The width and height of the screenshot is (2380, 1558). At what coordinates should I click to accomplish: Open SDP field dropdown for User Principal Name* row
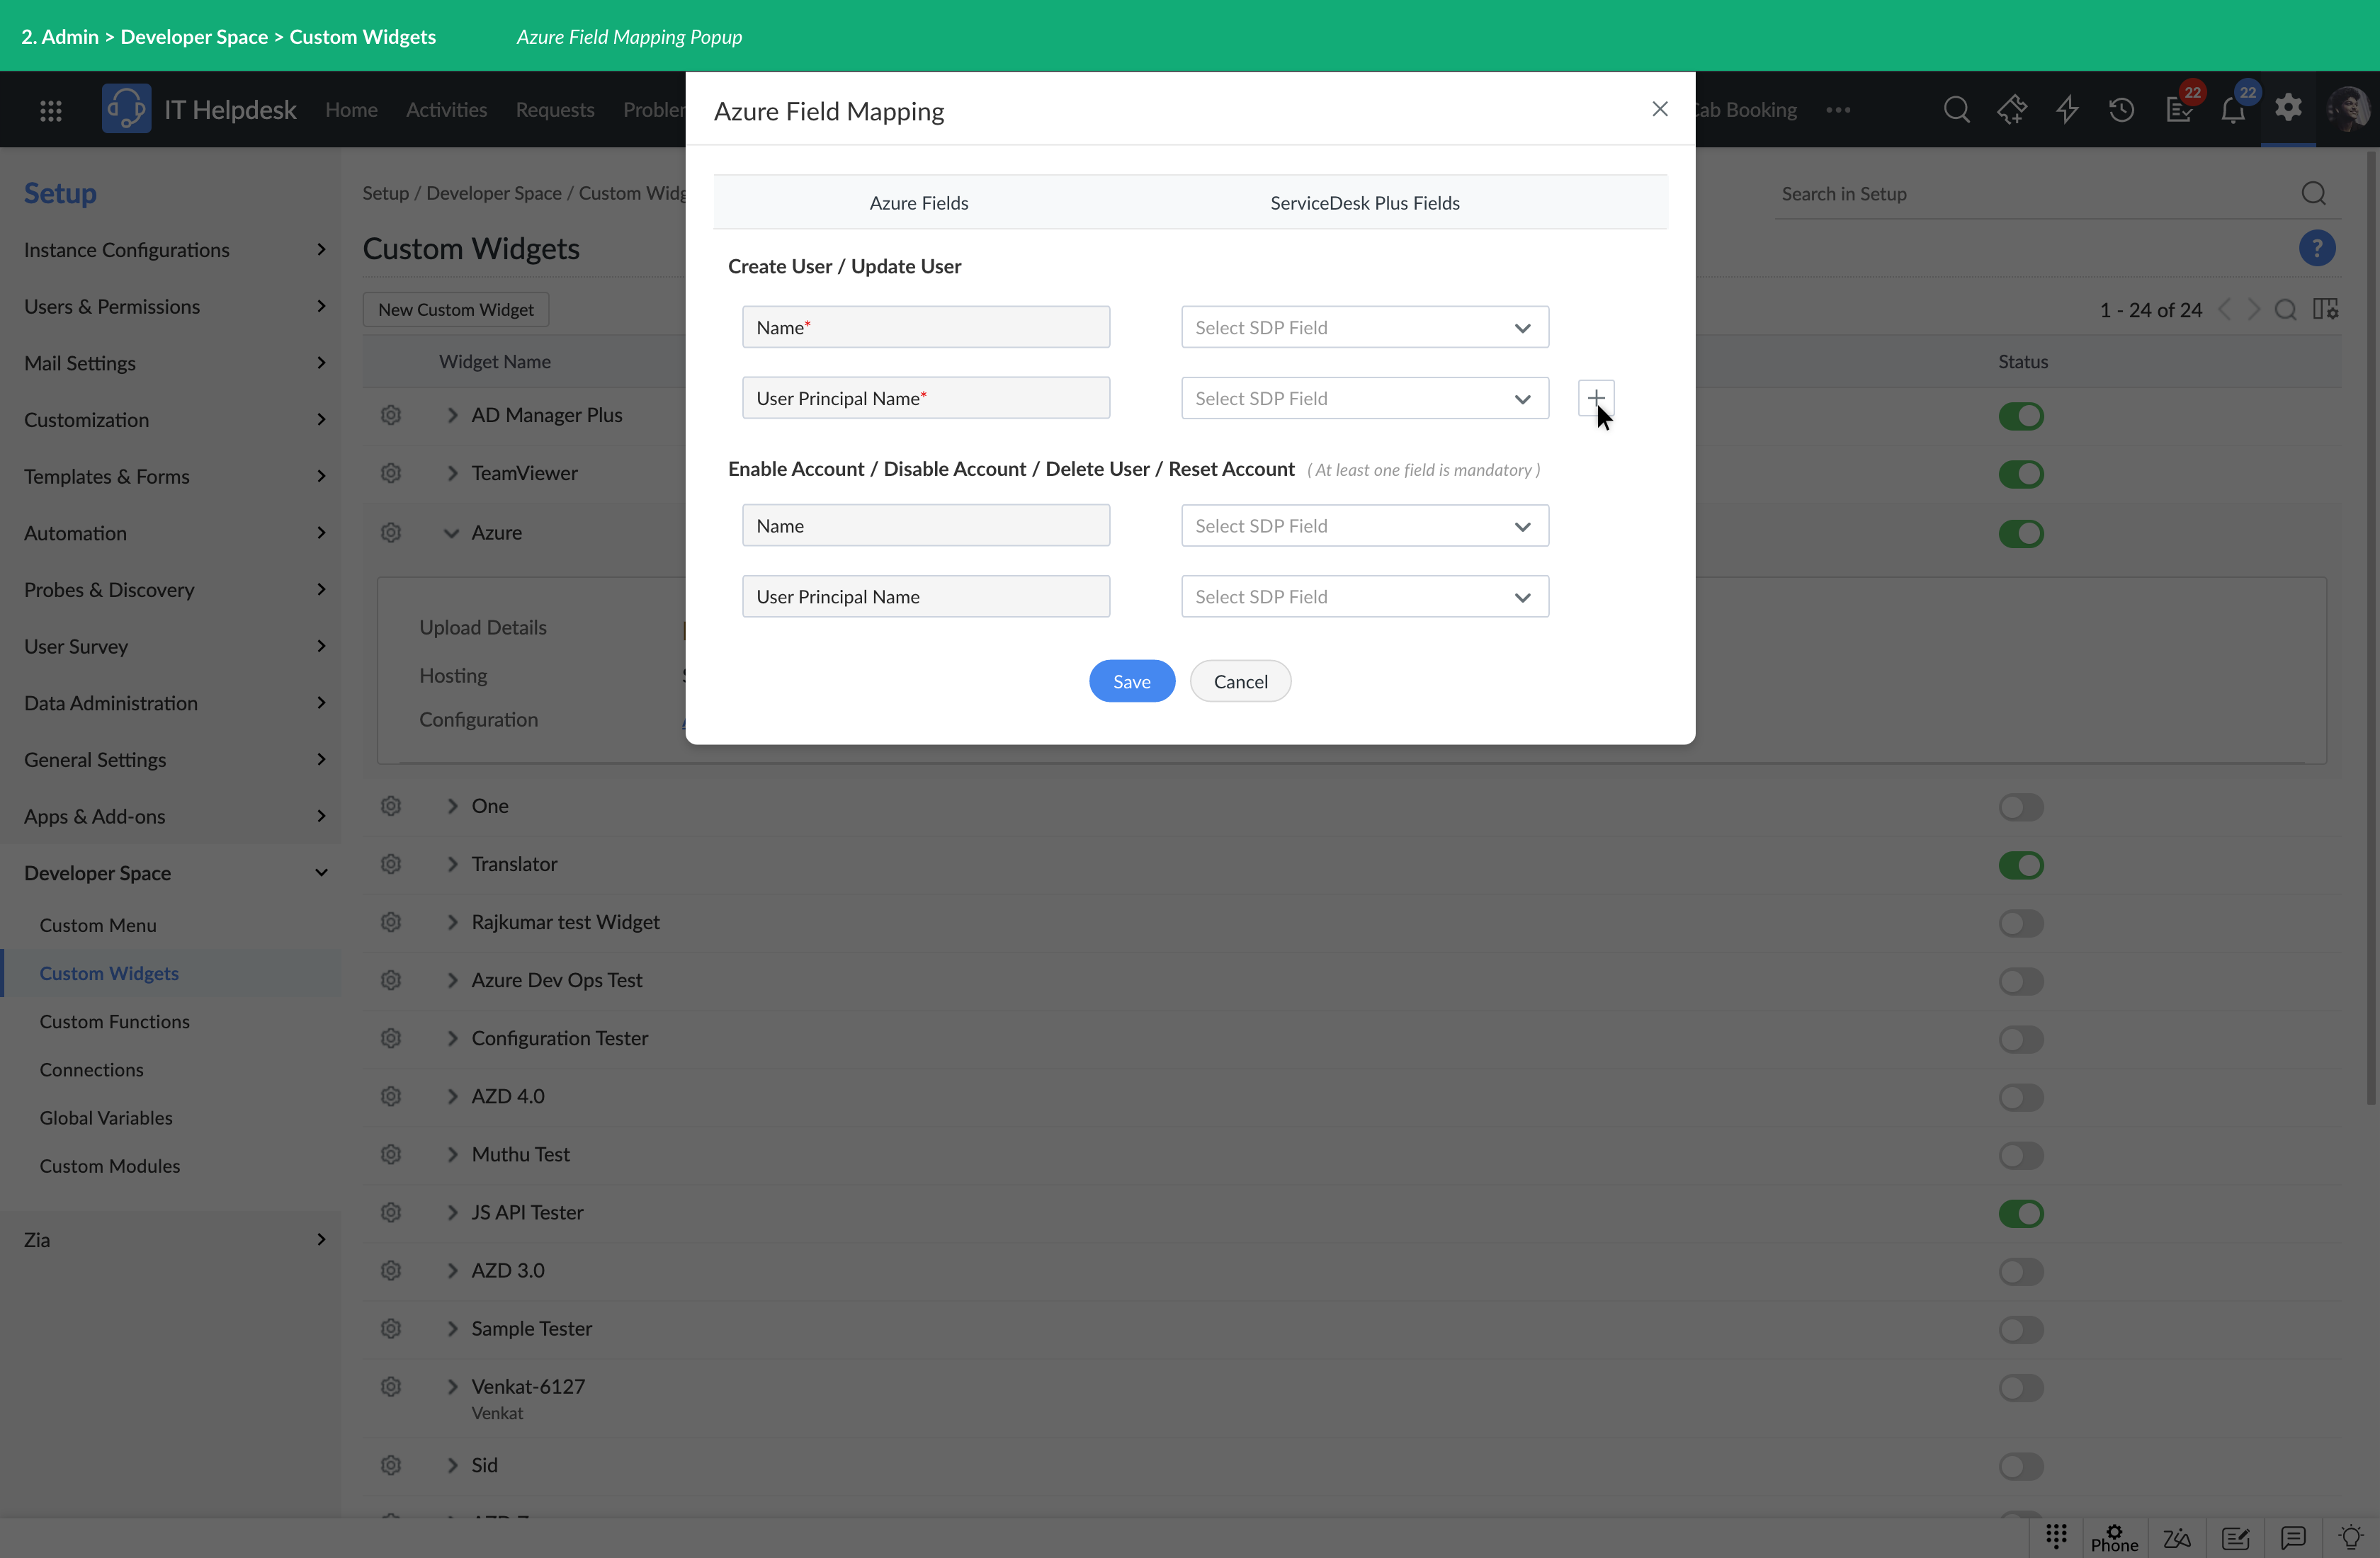point(1365,398)
